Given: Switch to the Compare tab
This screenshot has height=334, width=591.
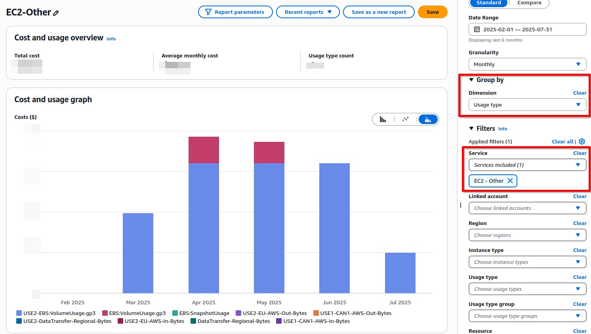Looking at the screenshot, I should point(529,3).
